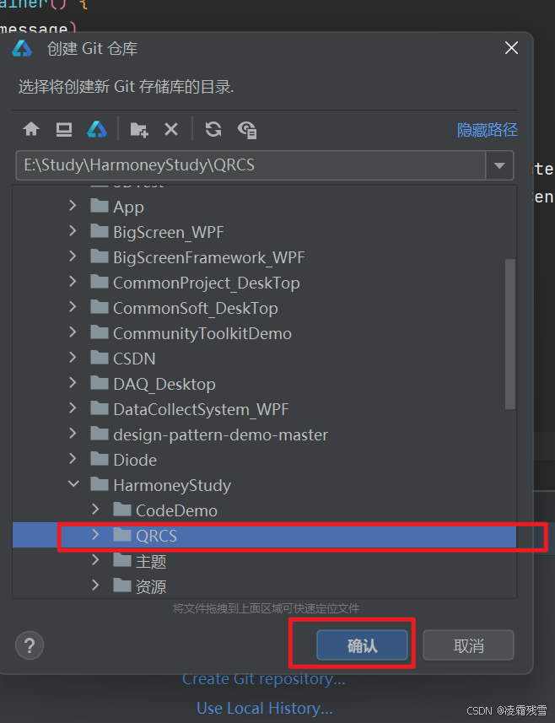
Task: Expand DataCollectSystem_WPF folder
Action: 73,408
